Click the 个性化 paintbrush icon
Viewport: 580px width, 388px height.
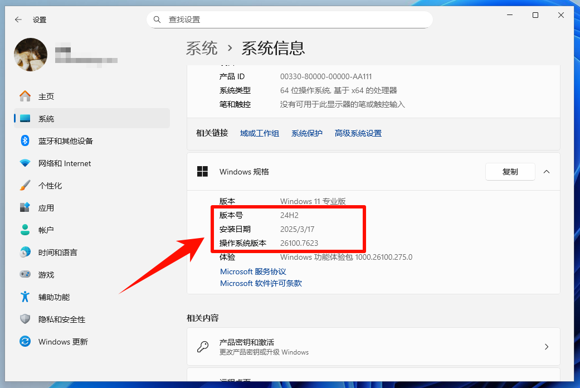[x=25, y=186]
